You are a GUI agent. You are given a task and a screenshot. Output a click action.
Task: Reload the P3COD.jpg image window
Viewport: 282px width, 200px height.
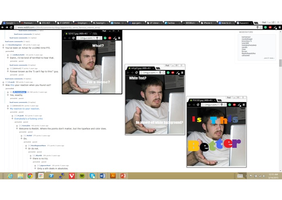pos(198,105)
